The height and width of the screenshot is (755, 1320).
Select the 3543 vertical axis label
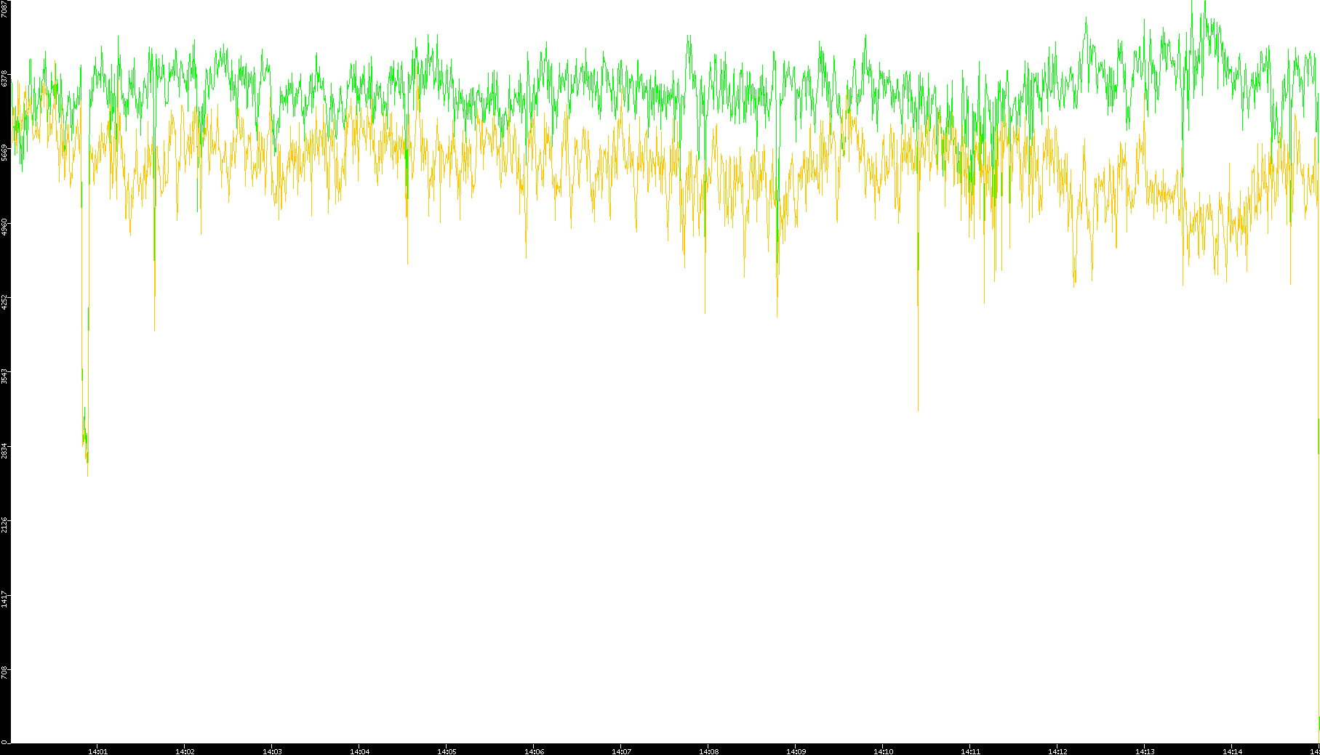coord(4,376)
